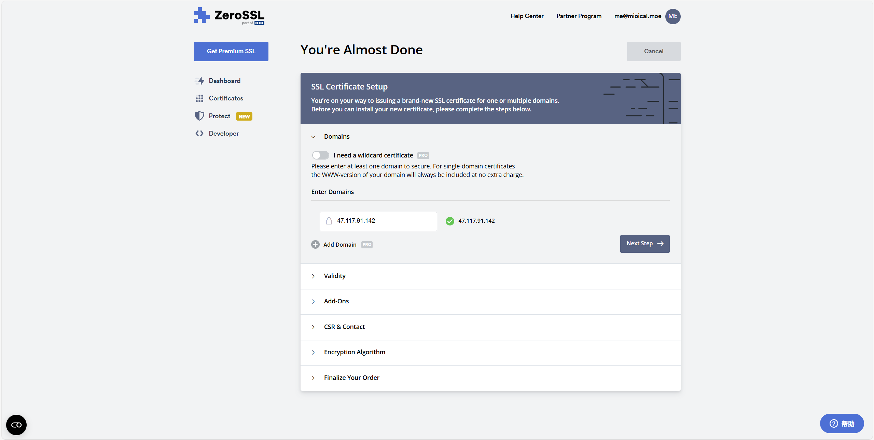Open Dashboard via lightning bolt icon

pos(200,81)
